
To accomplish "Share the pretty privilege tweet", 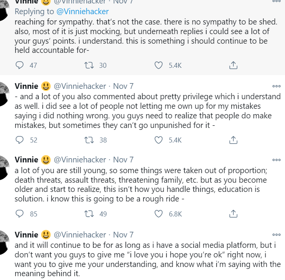I will pos(233,140).
